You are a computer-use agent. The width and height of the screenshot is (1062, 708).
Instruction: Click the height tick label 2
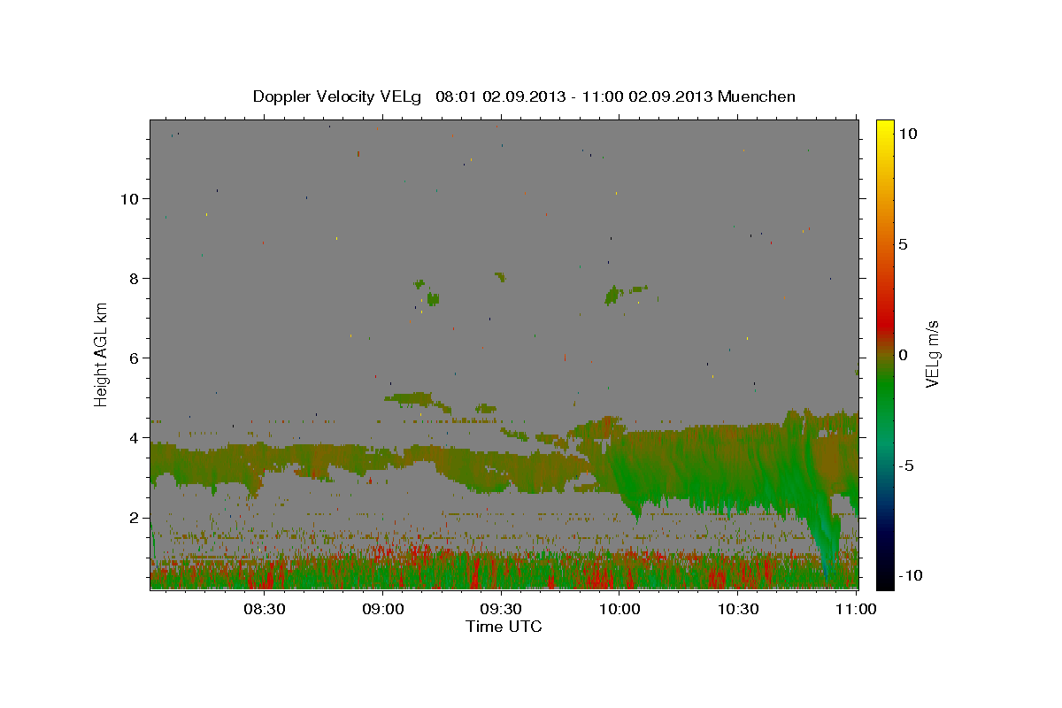coord(134,518)
